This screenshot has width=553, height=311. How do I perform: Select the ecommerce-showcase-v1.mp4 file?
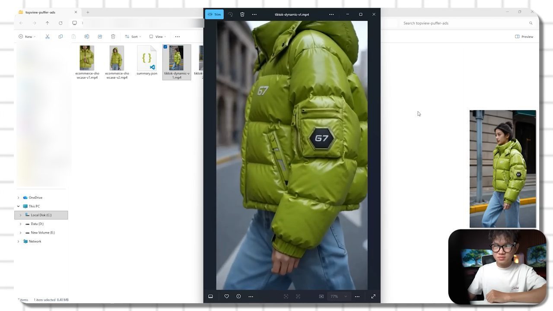pyautogui.click(x=87, y=63)
